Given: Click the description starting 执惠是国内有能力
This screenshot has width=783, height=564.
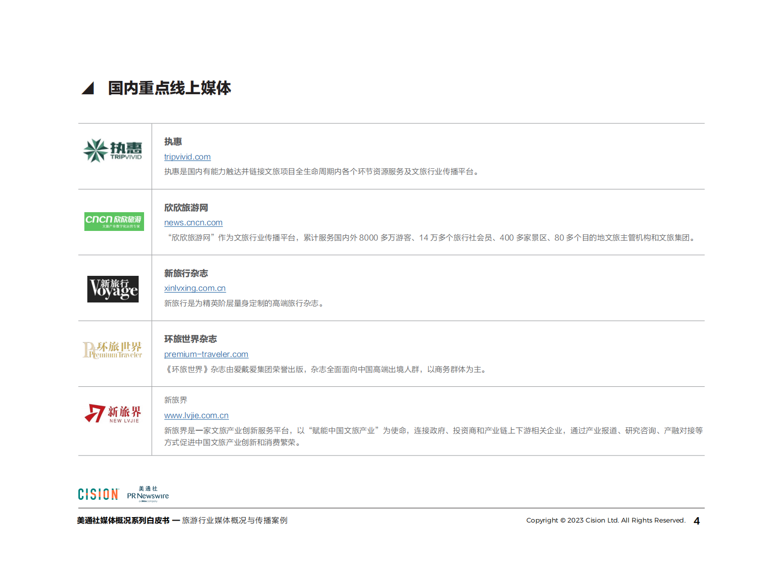Looking at the screenshot, I should coord(323,172).
